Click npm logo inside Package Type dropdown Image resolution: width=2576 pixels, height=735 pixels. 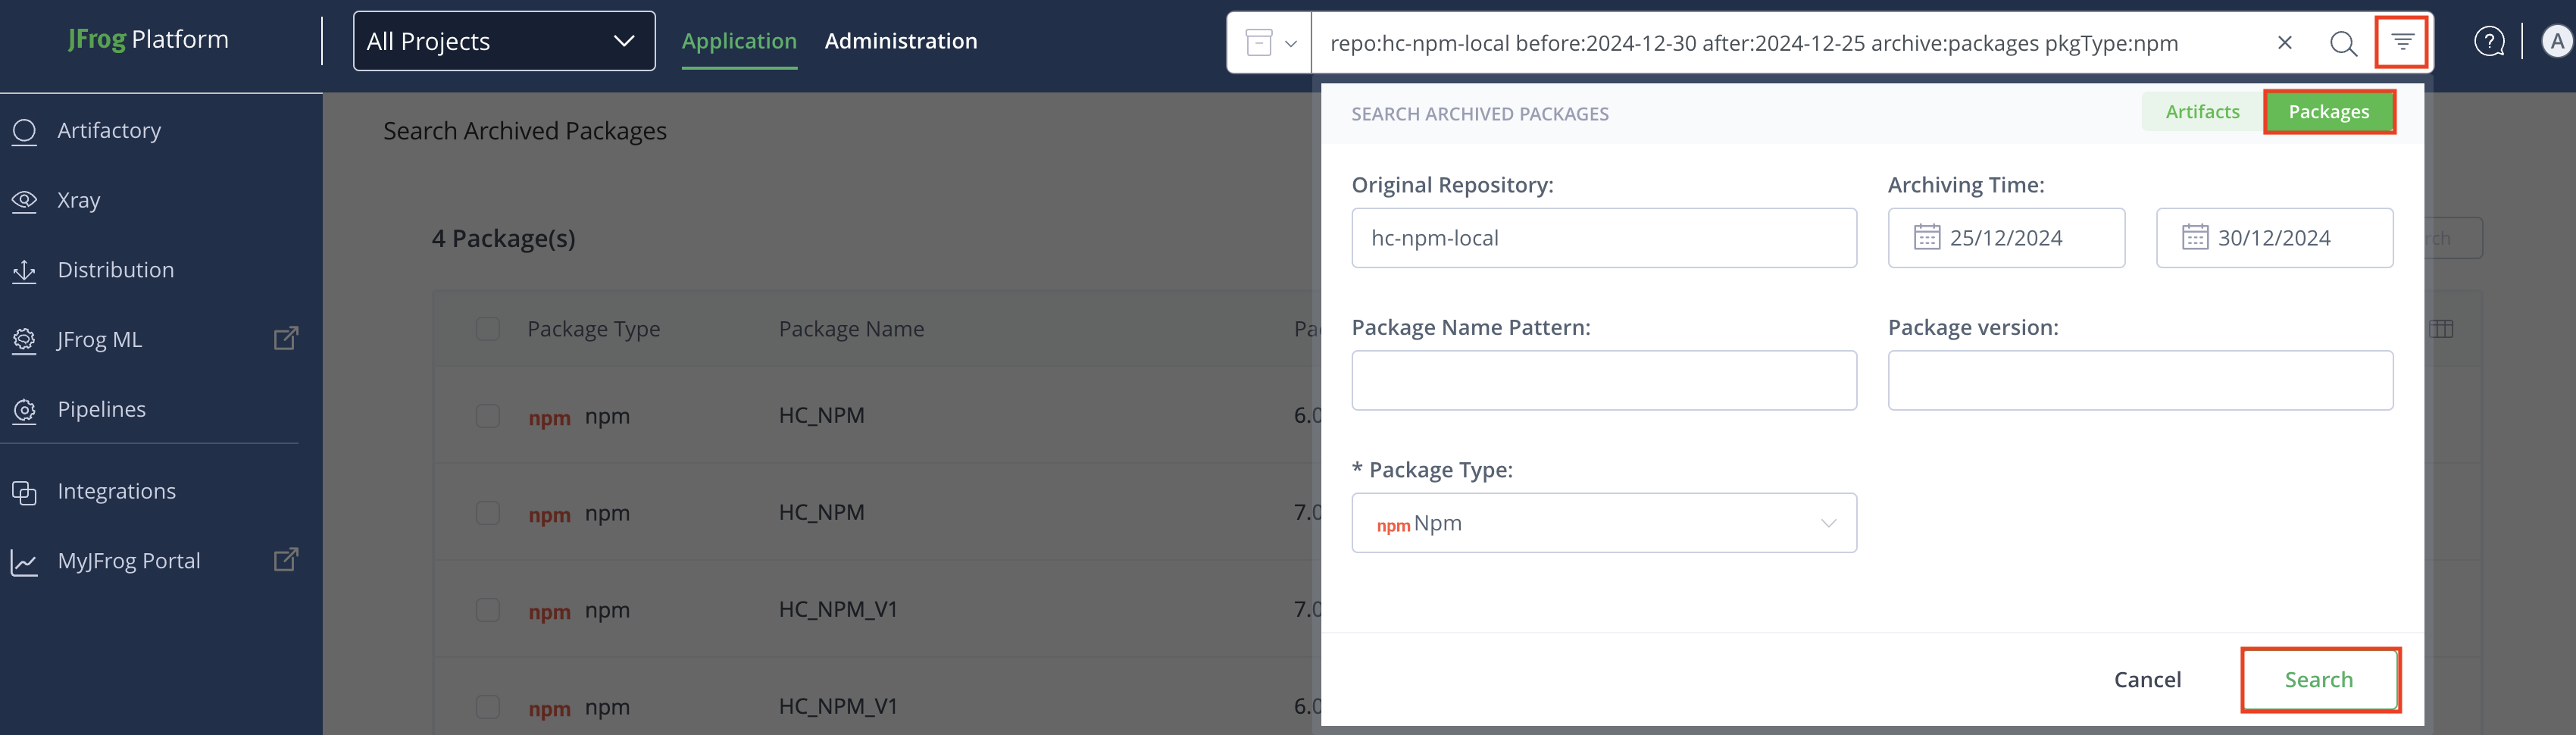click(1393, 525)
